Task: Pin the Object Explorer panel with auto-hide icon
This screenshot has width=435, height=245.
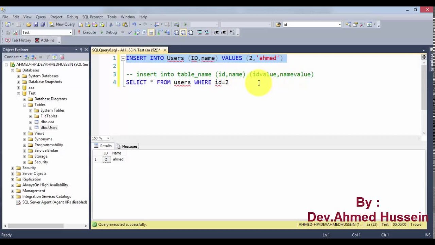Action: pos(81,50)
